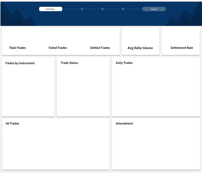Select the Summary step button

(50, 9)
